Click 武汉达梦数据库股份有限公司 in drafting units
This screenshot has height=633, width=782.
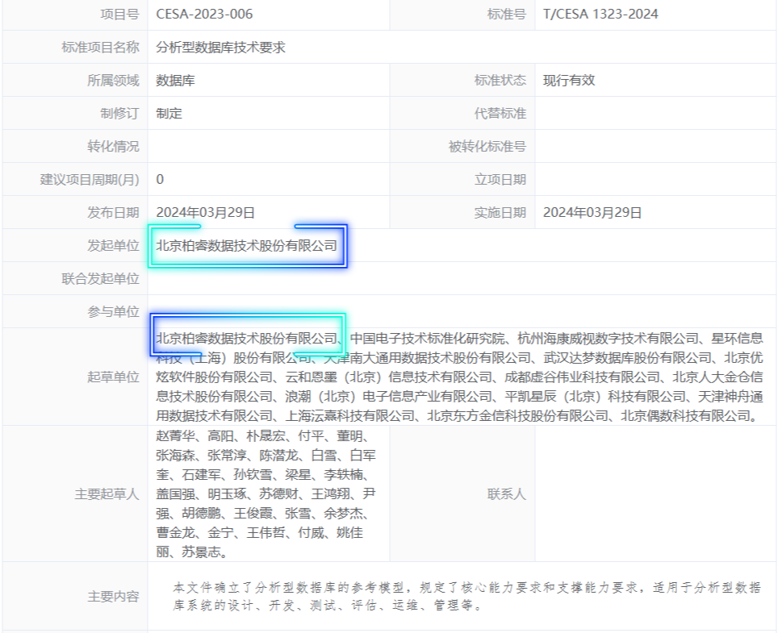coord(627,358)
